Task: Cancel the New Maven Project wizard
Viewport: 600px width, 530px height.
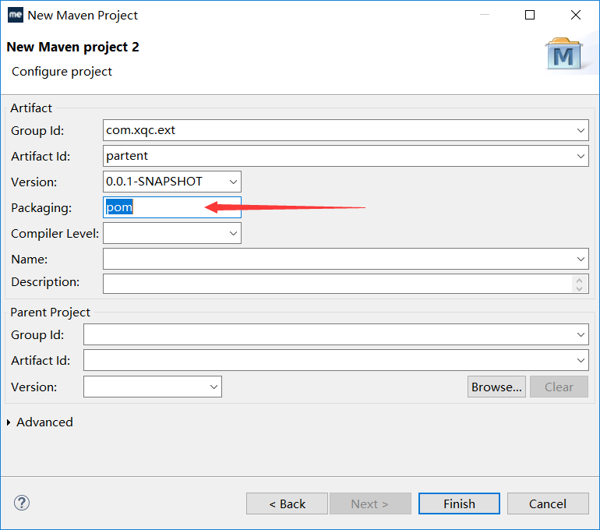Action: [548, 503]
